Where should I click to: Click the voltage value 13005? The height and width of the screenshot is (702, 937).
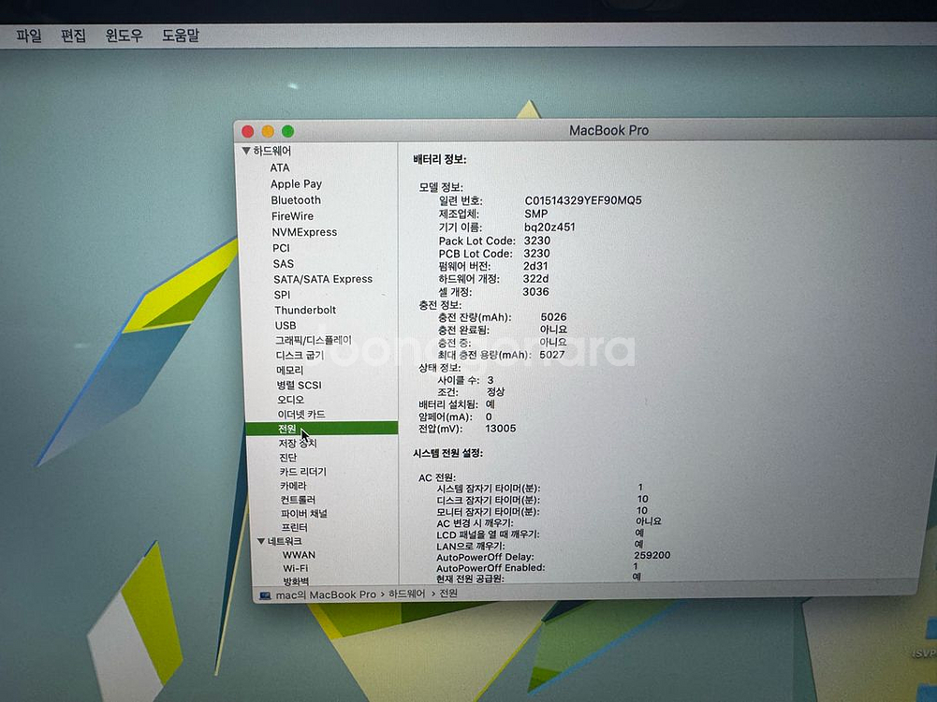click(500, 429)
